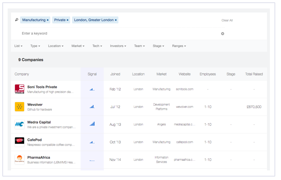Click Oct '13 joined date
This screenshot has width=281, height=180.
click(115, 142)
